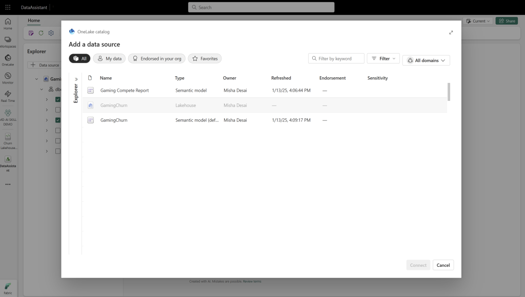Click the Gaming Compete Report semantic model icon
Image resolution: width=525 pixels, height=297 pixels.
90,90
